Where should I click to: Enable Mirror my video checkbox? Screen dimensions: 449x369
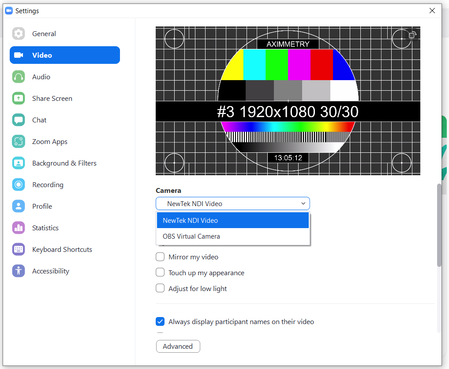coord(160,257)
